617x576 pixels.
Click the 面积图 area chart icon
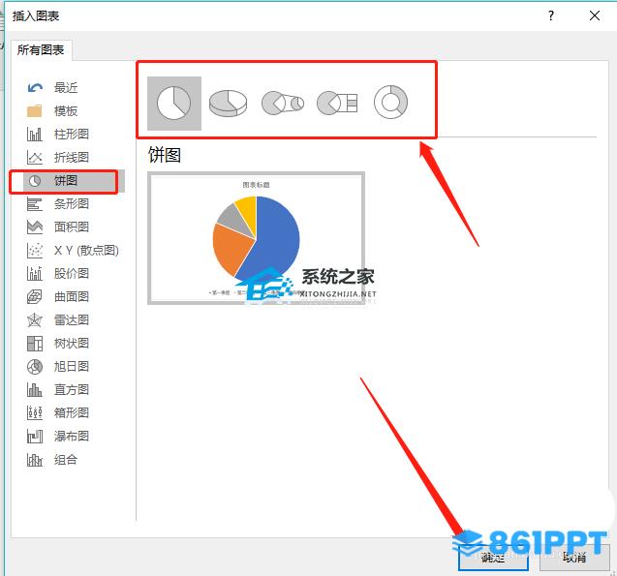pyautogui.click(x=35, y=227)
